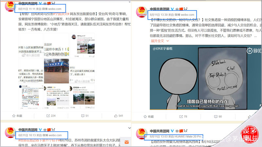
Task: Open dropdown chevron on 10:13 post
Action: [x=129, y=128]
